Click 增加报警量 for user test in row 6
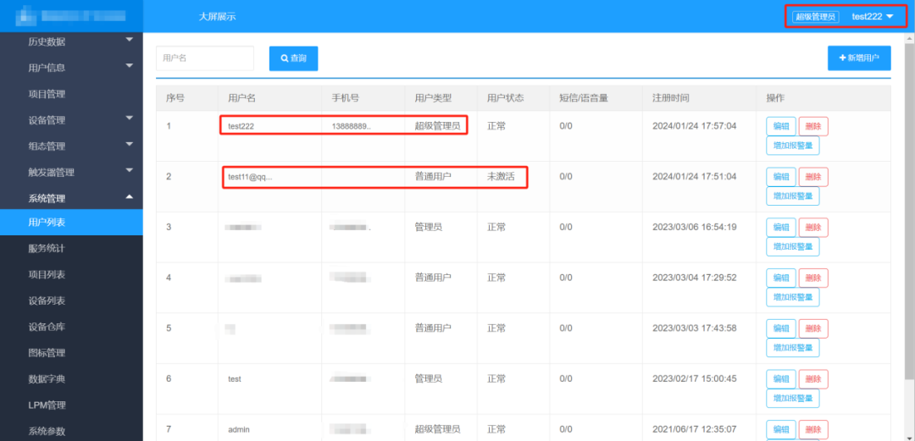Viewport: 915px width, 441px height. [792, 399]
